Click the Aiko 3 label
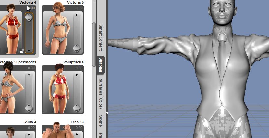 31,122
